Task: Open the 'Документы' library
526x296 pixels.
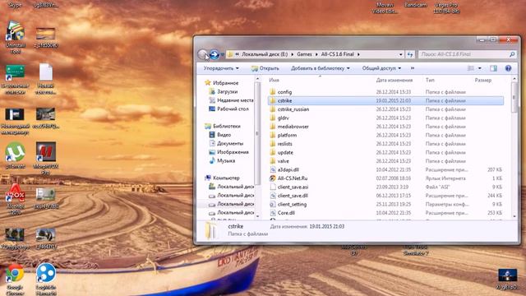Action: 230,143
